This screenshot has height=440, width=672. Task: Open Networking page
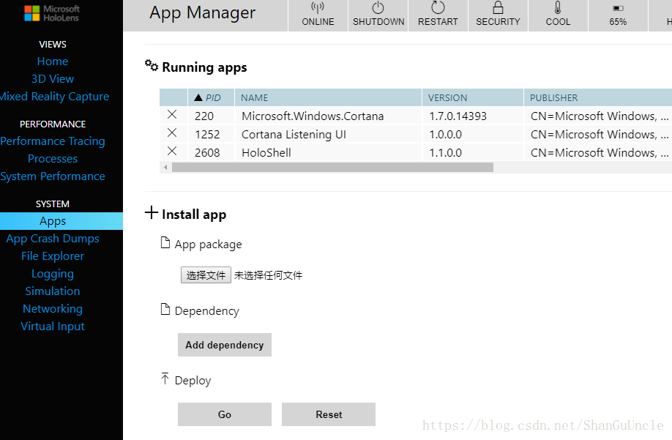pyautogui.click(x=52, y=308)
